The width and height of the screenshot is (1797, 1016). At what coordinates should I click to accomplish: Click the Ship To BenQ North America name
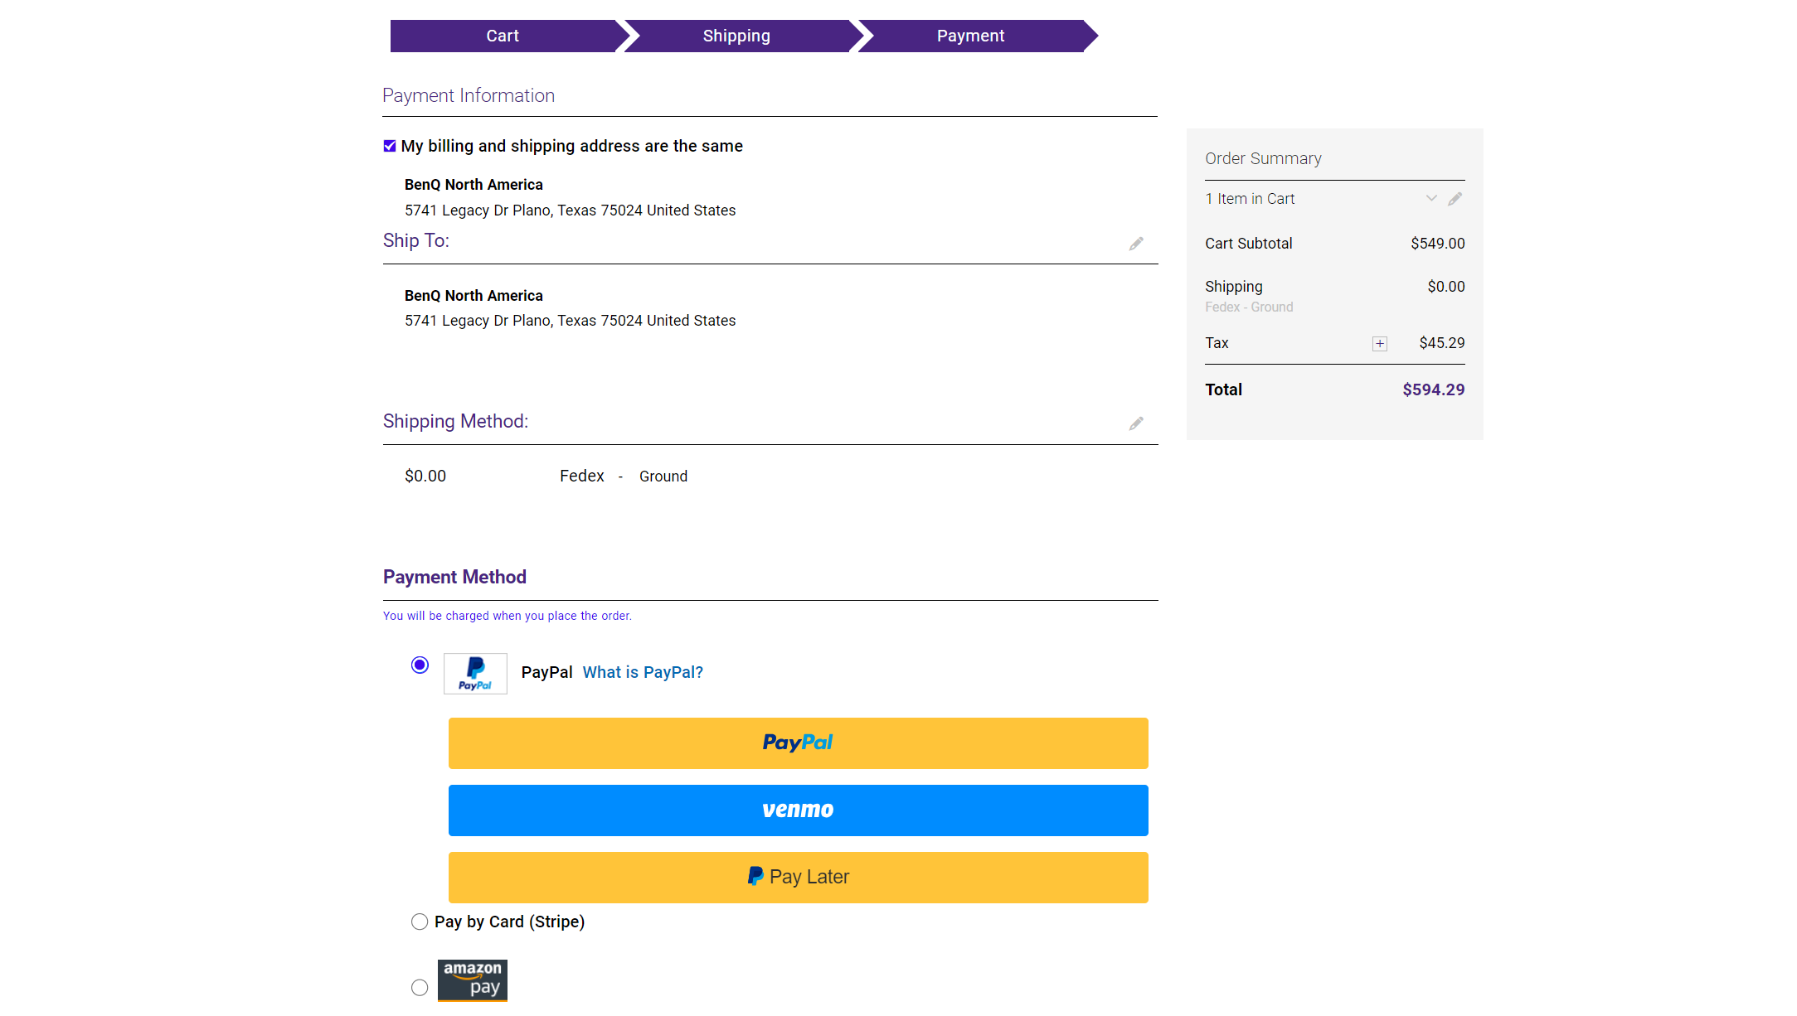474,296
